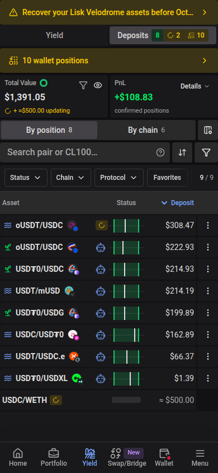The height and width of the screenshot is (473, 218).
Task: Open Wallet in the bottom navigation
Action: [164, 458]
